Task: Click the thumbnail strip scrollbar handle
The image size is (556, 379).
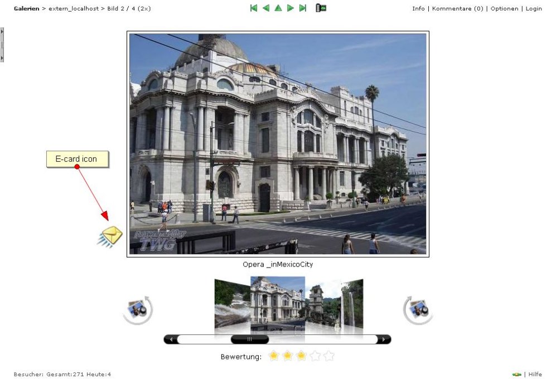Action: [249, 339]
